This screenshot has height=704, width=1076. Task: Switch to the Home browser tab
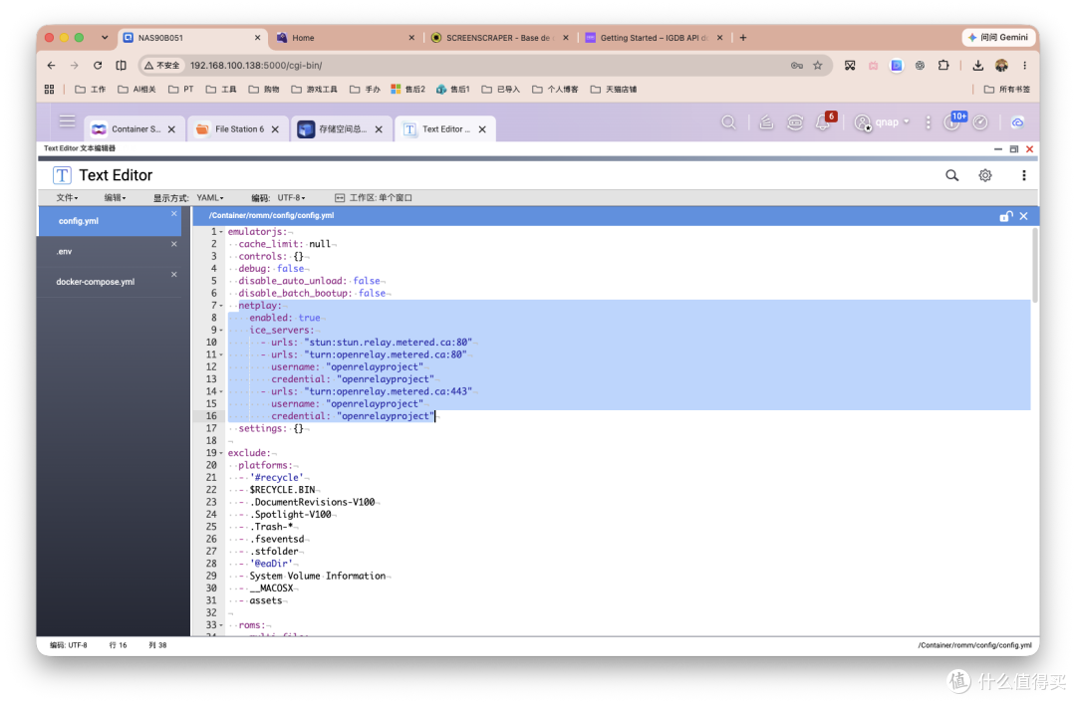click(x=343, y=38)
